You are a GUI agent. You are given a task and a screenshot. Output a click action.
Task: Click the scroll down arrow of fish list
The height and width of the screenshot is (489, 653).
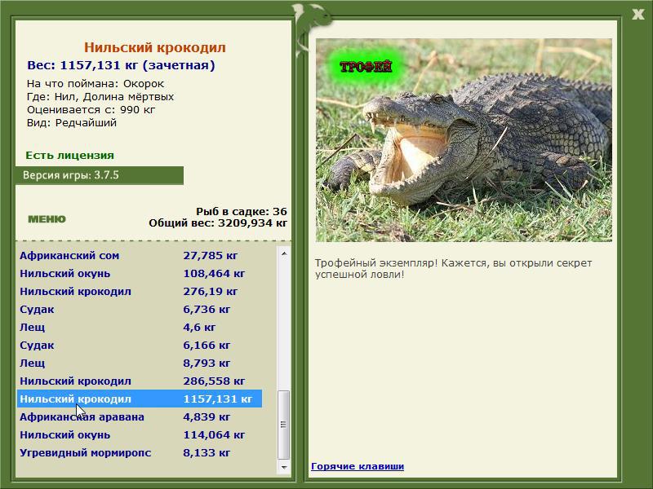(x=283, y=467)
